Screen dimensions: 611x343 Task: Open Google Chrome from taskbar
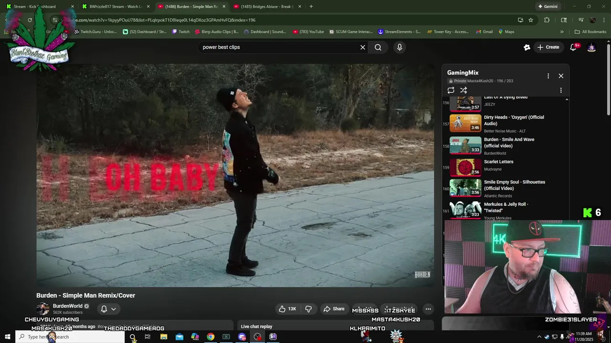211,337
